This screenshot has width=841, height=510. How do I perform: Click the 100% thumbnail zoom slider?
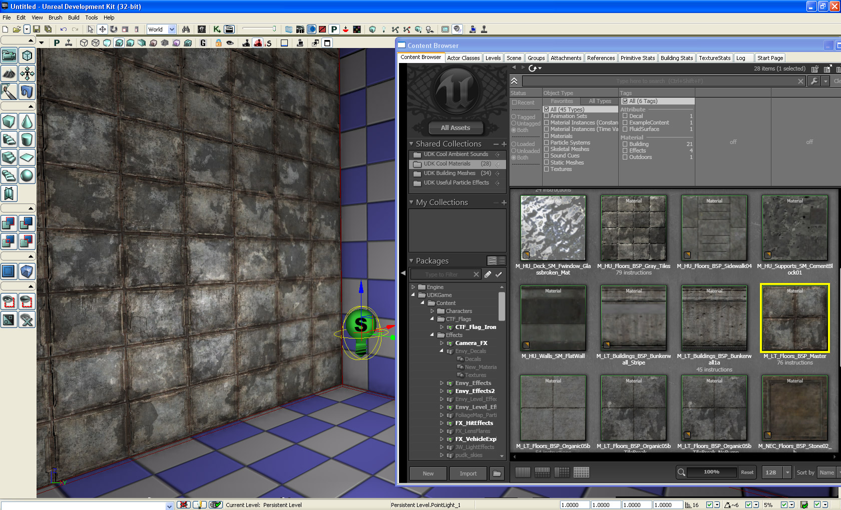click(x=712, y=472)
